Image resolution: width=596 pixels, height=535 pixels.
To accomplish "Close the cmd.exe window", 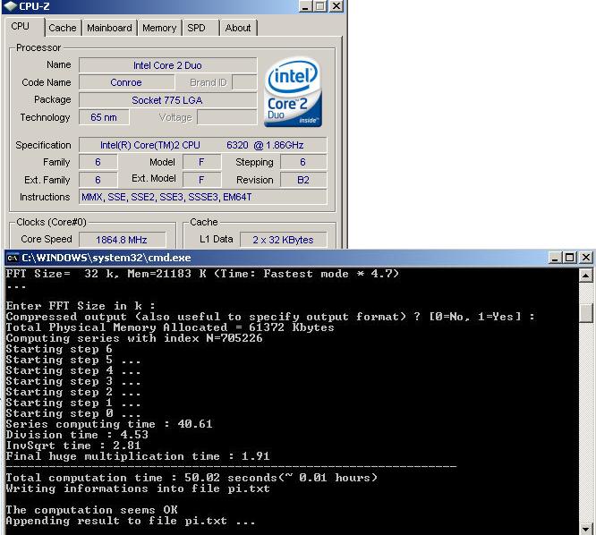I will point(586,258).
